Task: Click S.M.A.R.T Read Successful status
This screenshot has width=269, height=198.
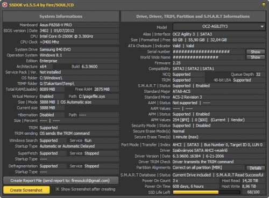Action: click(x=239, y=175)
